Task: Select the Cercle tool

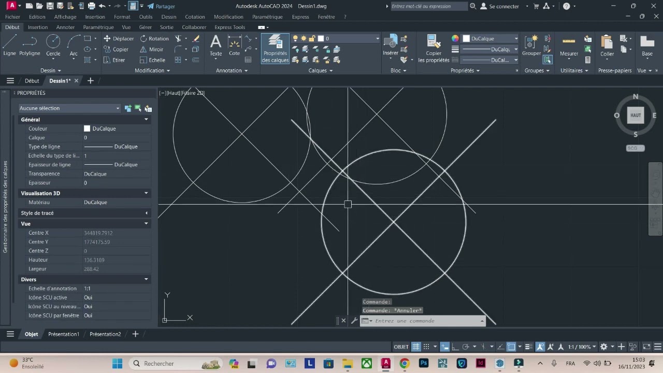Action: point(53,45)
